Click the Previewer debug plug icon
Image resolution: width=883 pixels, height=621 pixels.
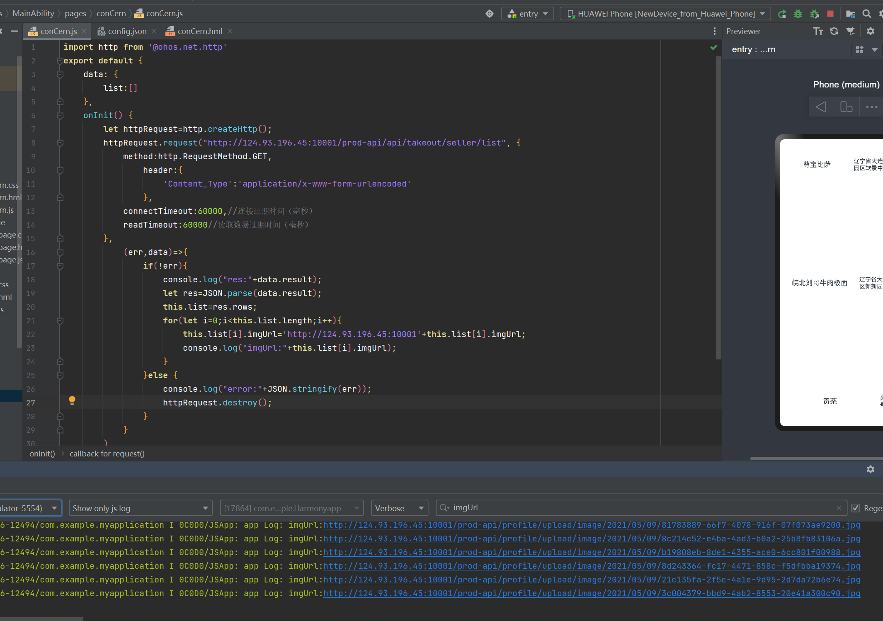(x=850, y=31)
